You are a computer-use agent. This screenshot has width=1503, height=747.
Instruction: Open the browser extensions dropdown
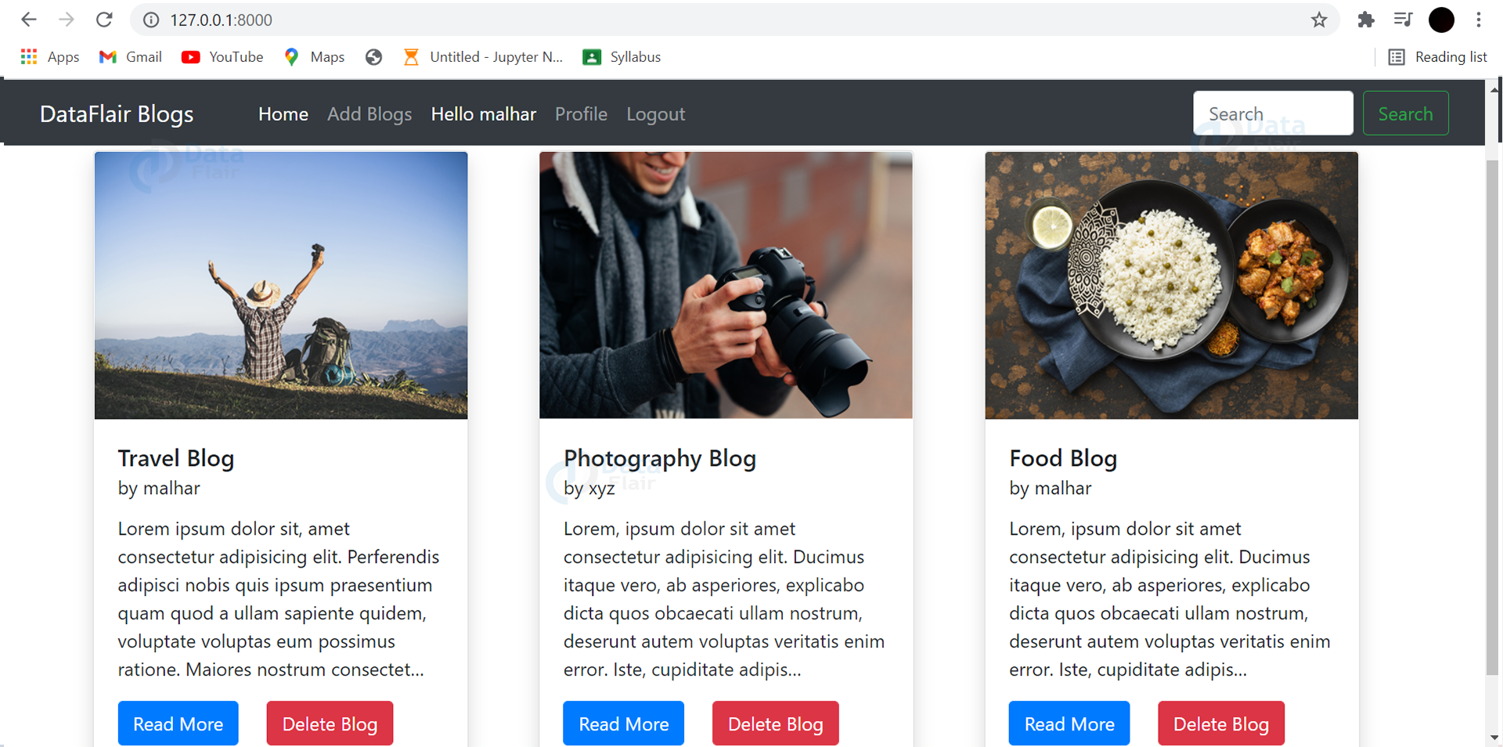[x=1366, y=20]
